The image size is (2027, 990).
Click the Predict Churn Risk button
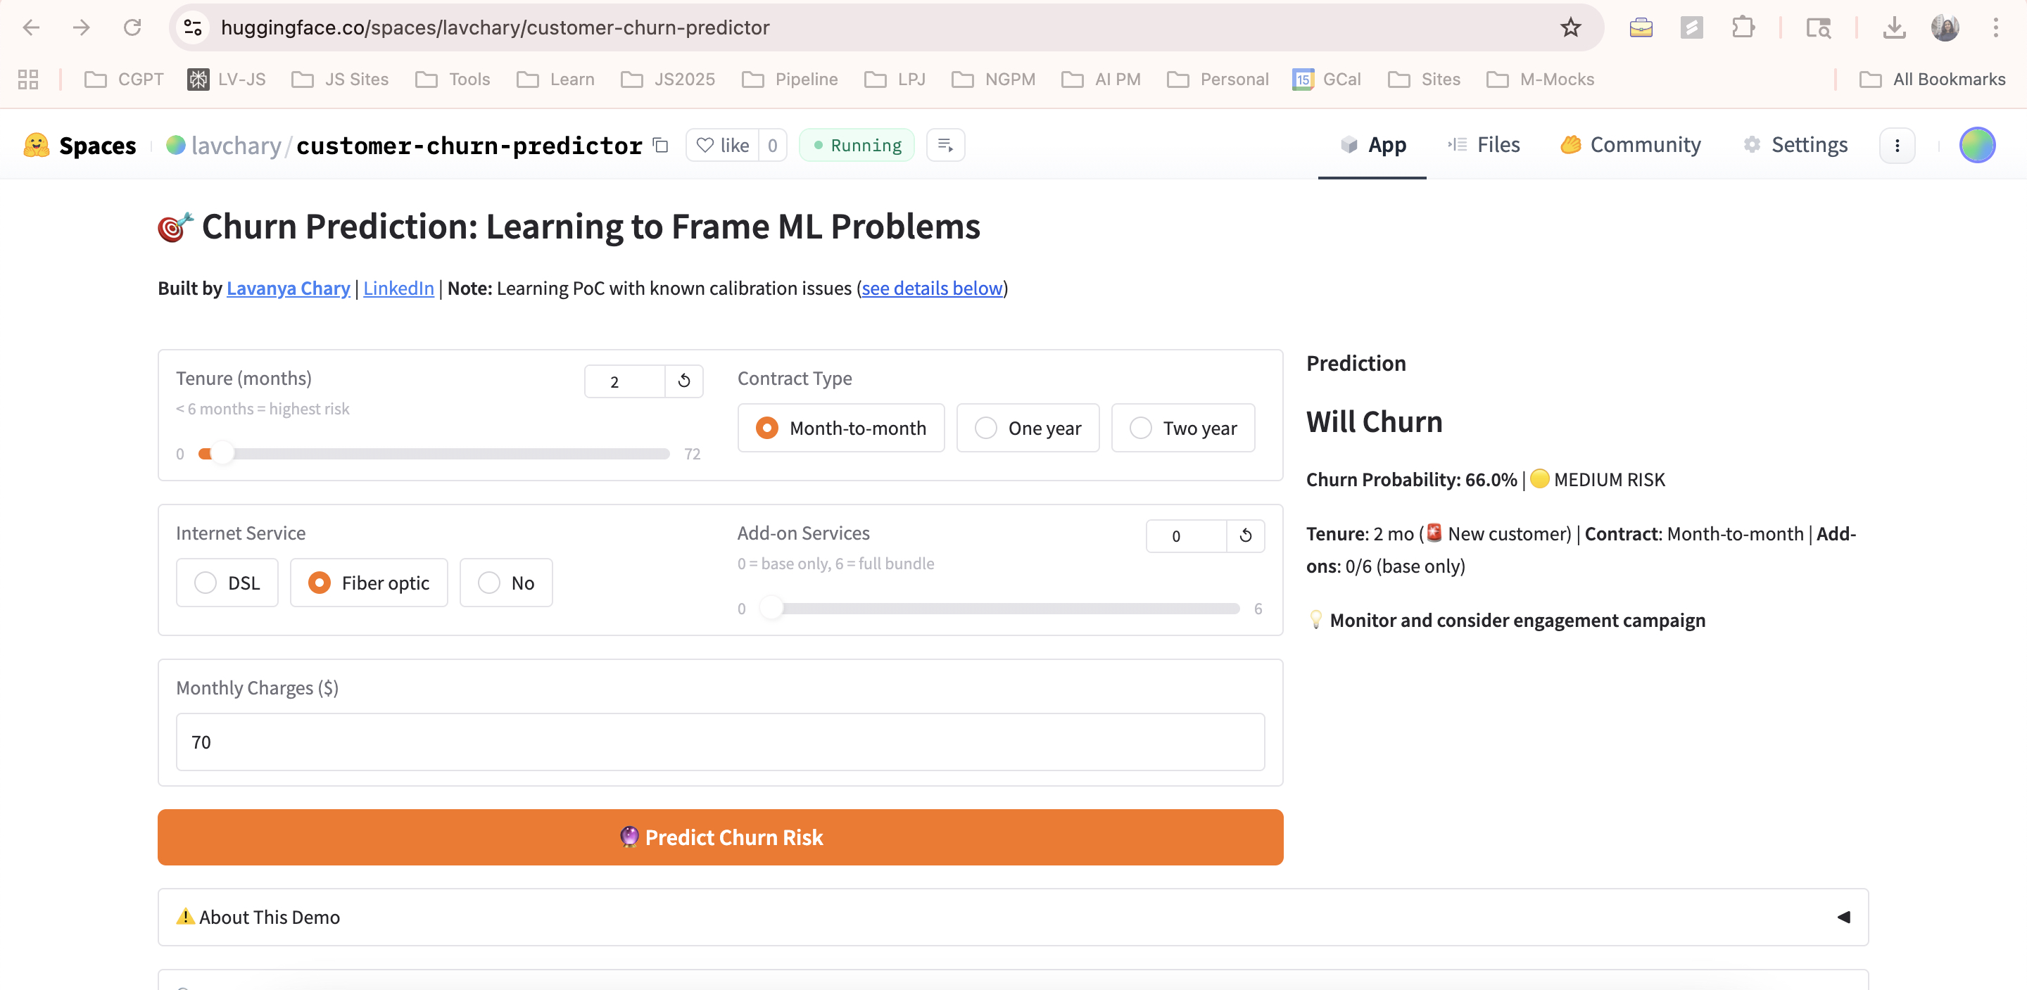tap(721, 837)
